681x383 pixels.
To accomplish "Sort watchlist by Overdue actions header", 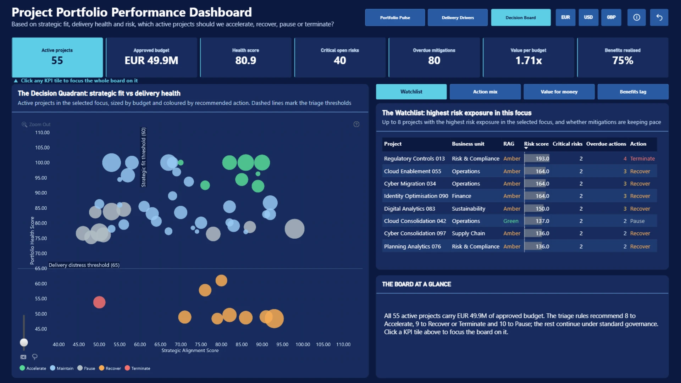I will (x=606, y=144).
